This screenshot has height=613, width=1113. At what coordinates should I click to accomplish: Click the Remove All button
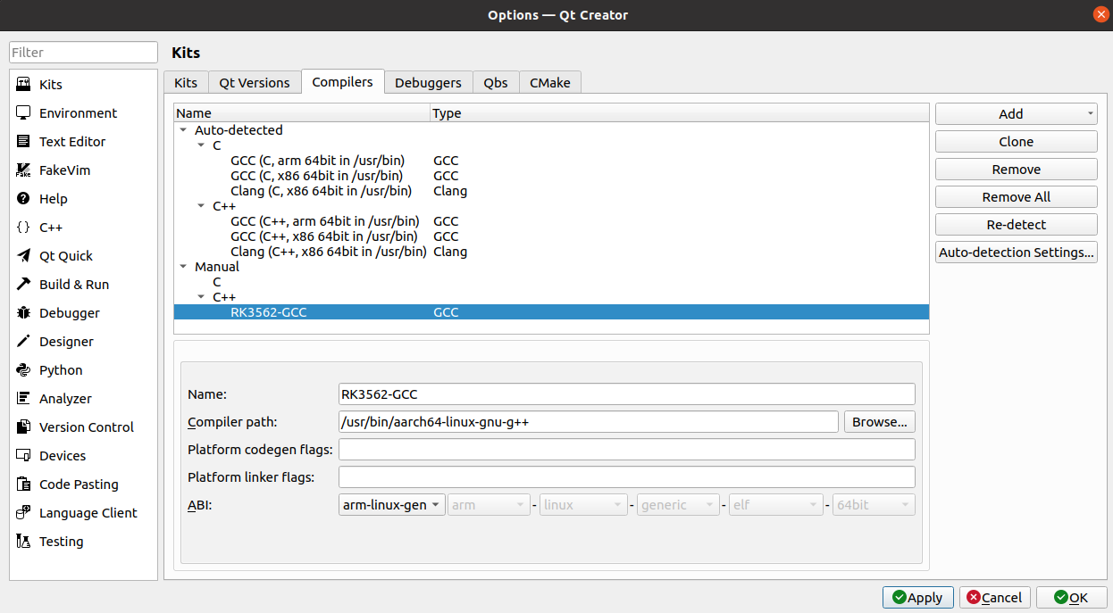tap(1017, 196)
